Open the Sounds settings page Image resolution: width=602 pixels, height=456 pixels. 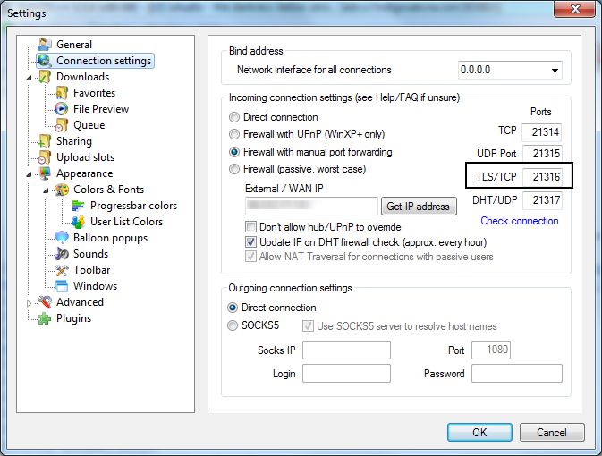pos(91,254)
